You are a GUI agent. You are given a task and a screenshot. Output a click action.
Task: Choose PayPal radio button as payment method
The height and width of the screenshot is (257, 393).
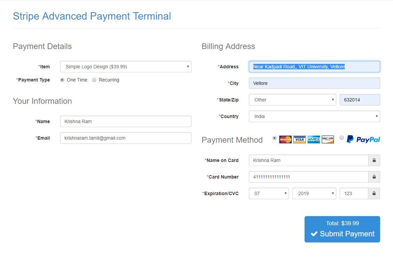[x=342, y=138]
